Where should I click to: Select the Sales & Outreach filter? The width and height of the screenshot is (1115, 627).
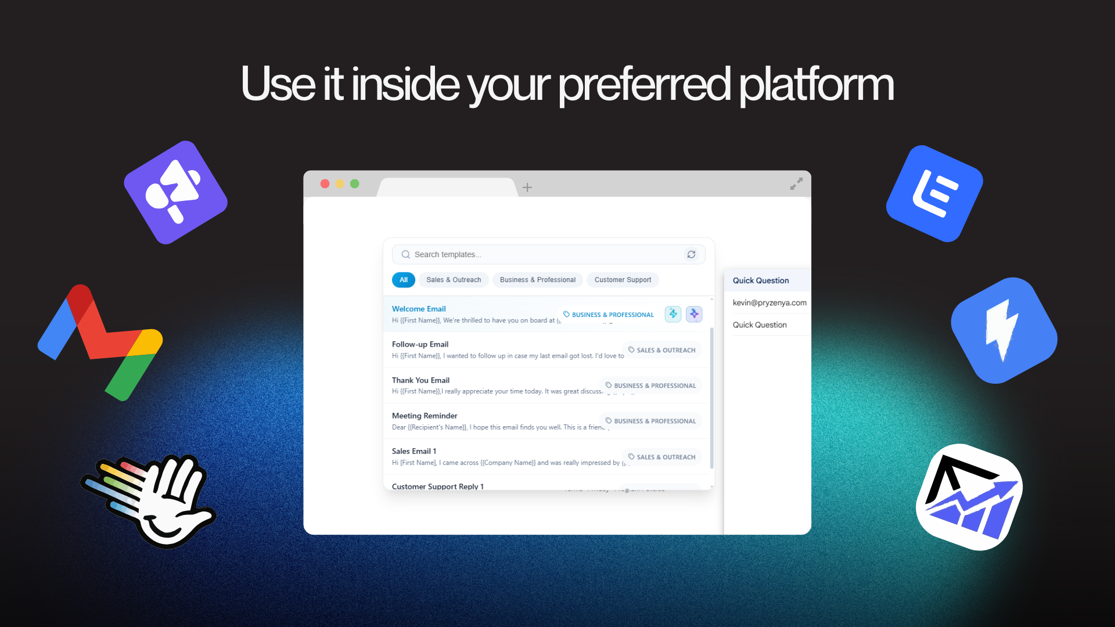(454, 280)
